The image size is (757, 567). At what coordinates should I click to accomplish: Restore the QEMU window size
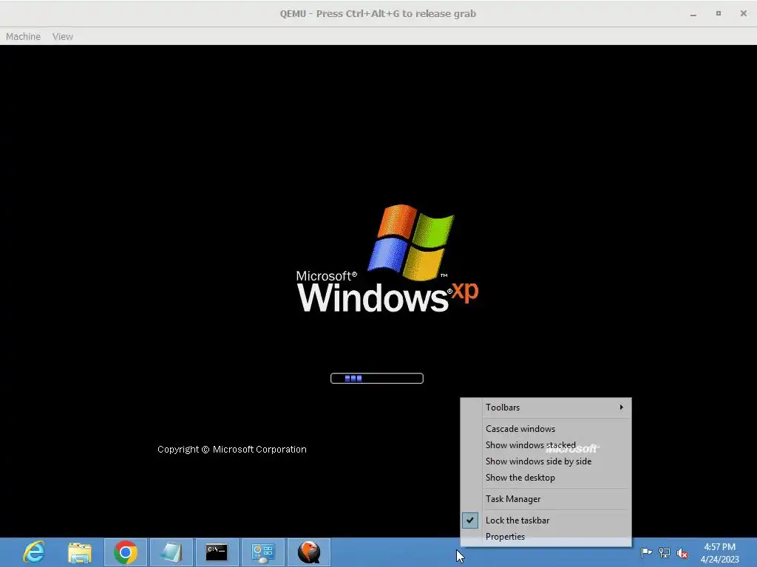click(x=719, y=13)
